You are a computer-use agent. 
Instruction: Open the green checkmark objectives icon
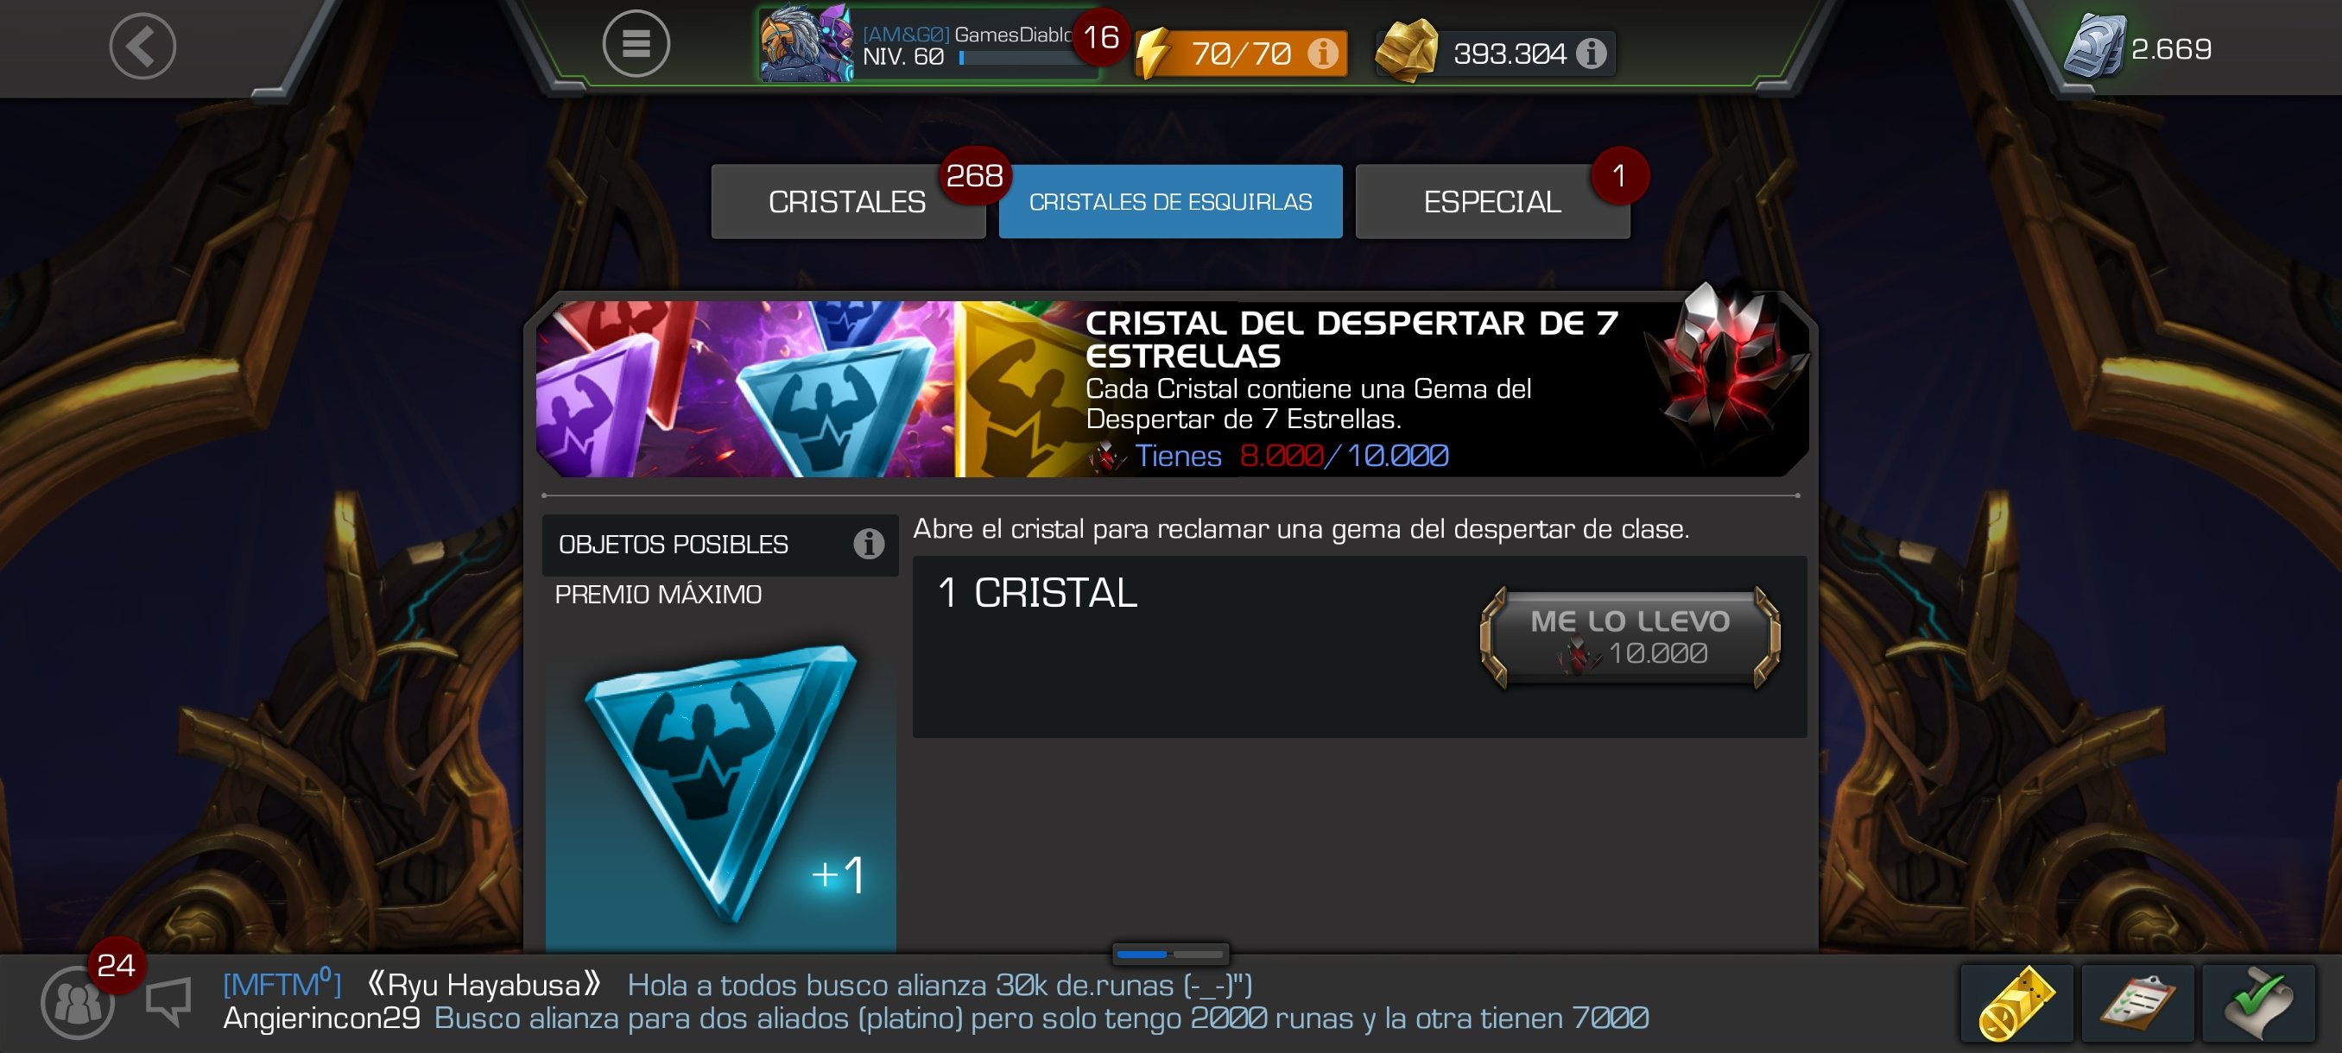[2258, 1003]
